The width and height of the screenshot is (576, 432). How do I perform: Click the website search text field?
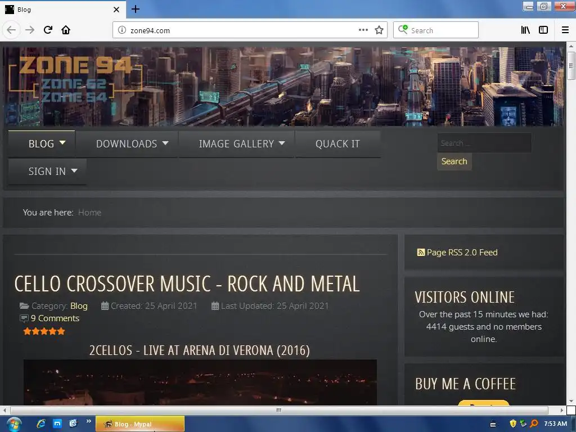484,143
